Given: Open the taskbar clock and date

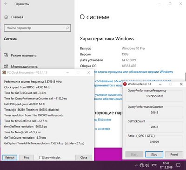Looking at the screenshot, I should 166,165.
